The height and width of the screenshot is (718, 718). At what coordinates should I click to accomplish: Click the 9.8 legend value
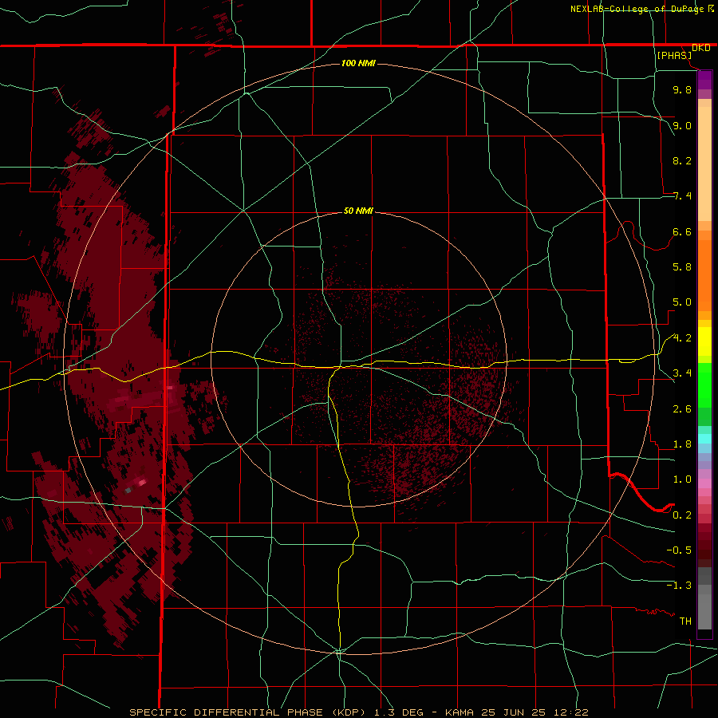(682, 89)
